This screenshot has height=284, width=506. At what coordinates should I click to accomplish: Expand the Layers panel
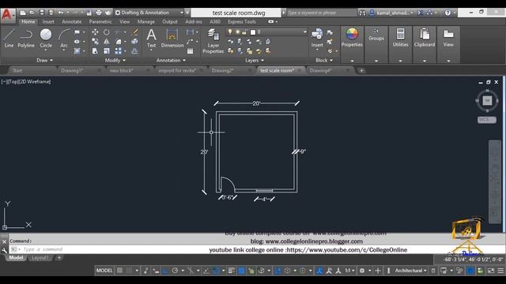(255, 60)
